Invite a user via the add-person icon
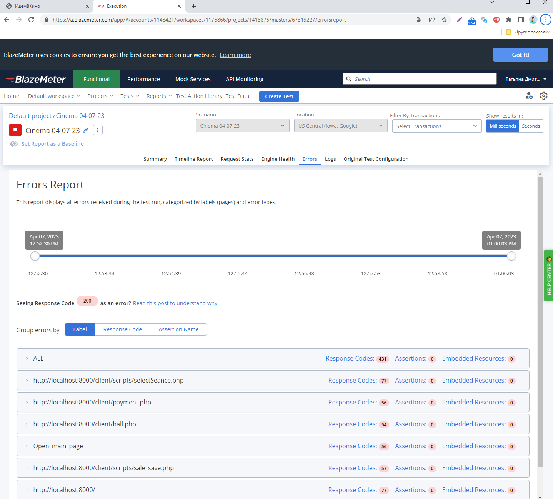This screenshot has height=499, width=553. pyautogui.click(x=529, y=96)
